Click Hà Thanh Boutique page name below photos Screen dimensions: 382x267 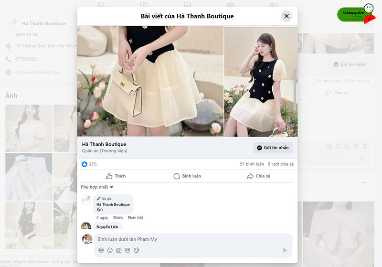point(104,144)
